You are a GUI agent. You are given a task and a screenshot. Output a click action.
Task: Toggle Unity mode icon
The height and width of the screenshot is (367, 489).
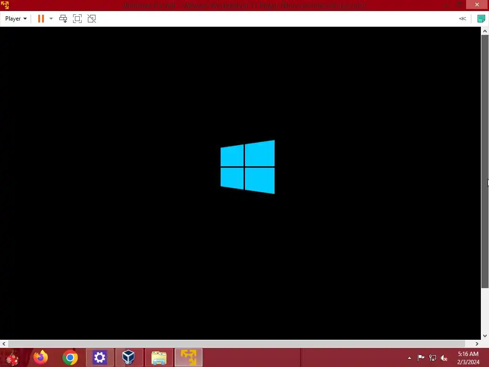pos(92,19)
